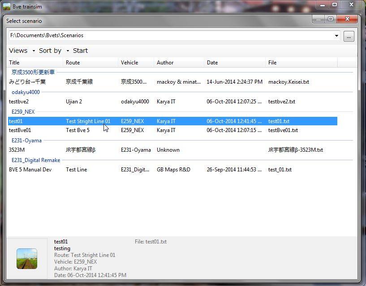Click route cell Test Bve 5
The width and height of the screenshot is (366, 286).
tap(78, 130)
